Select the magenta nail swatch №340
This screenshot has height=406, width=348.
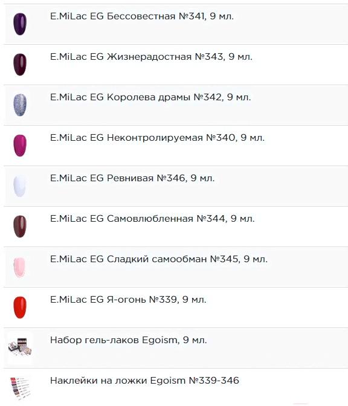pos(20,145)
